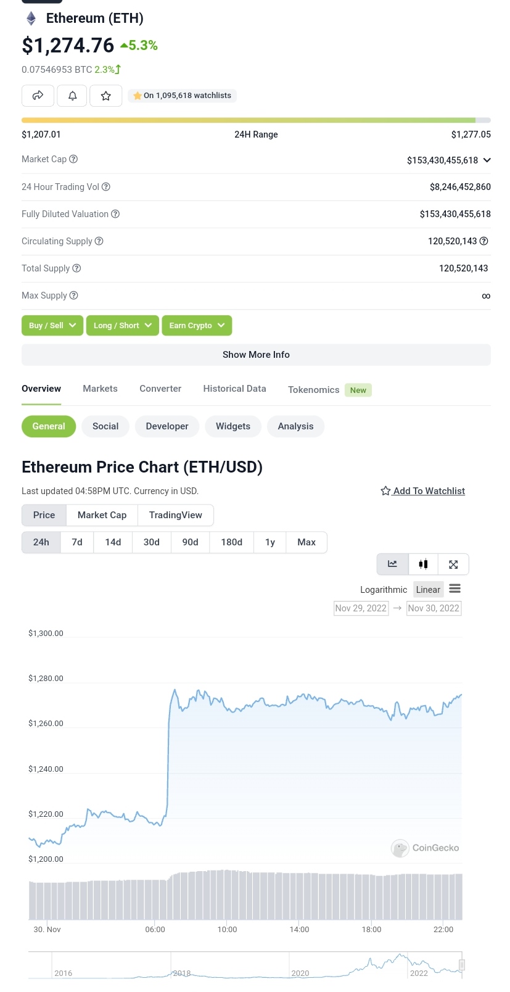Click the chart navigator range handle
The width and height of the screenshot is (510, 992).
click(461, 965)
